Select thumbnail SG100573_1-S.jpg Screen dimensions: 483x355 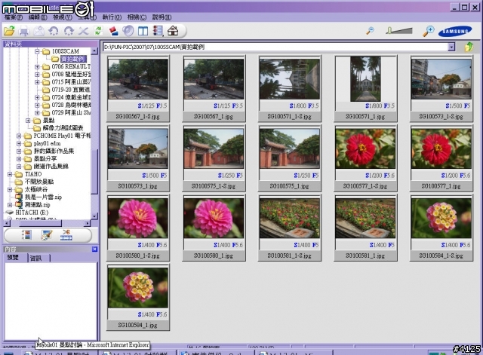coord(441,89)
